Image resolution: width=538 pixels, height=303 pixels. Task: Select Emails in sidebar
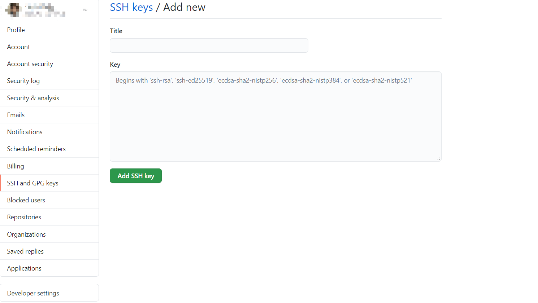tap(49, 115)
